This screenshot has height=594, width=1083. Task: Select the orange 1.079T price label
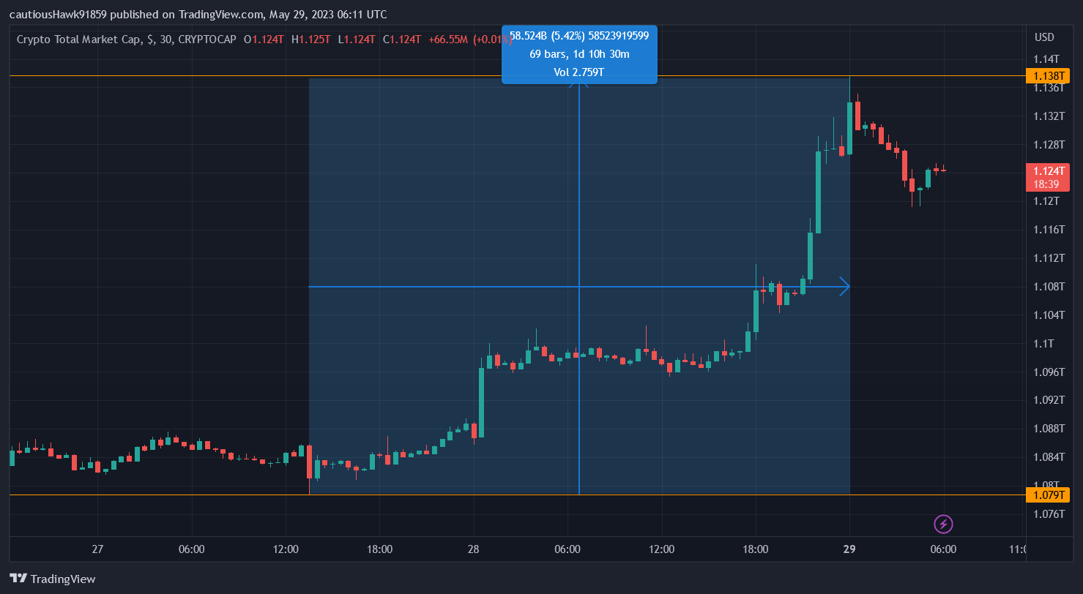coord(1047,495)
